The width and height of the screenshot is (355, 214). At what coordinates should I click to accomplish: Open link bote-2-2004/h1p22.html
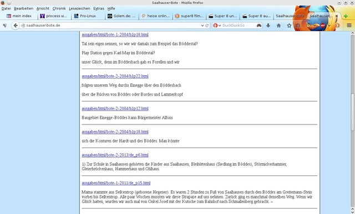115,76
